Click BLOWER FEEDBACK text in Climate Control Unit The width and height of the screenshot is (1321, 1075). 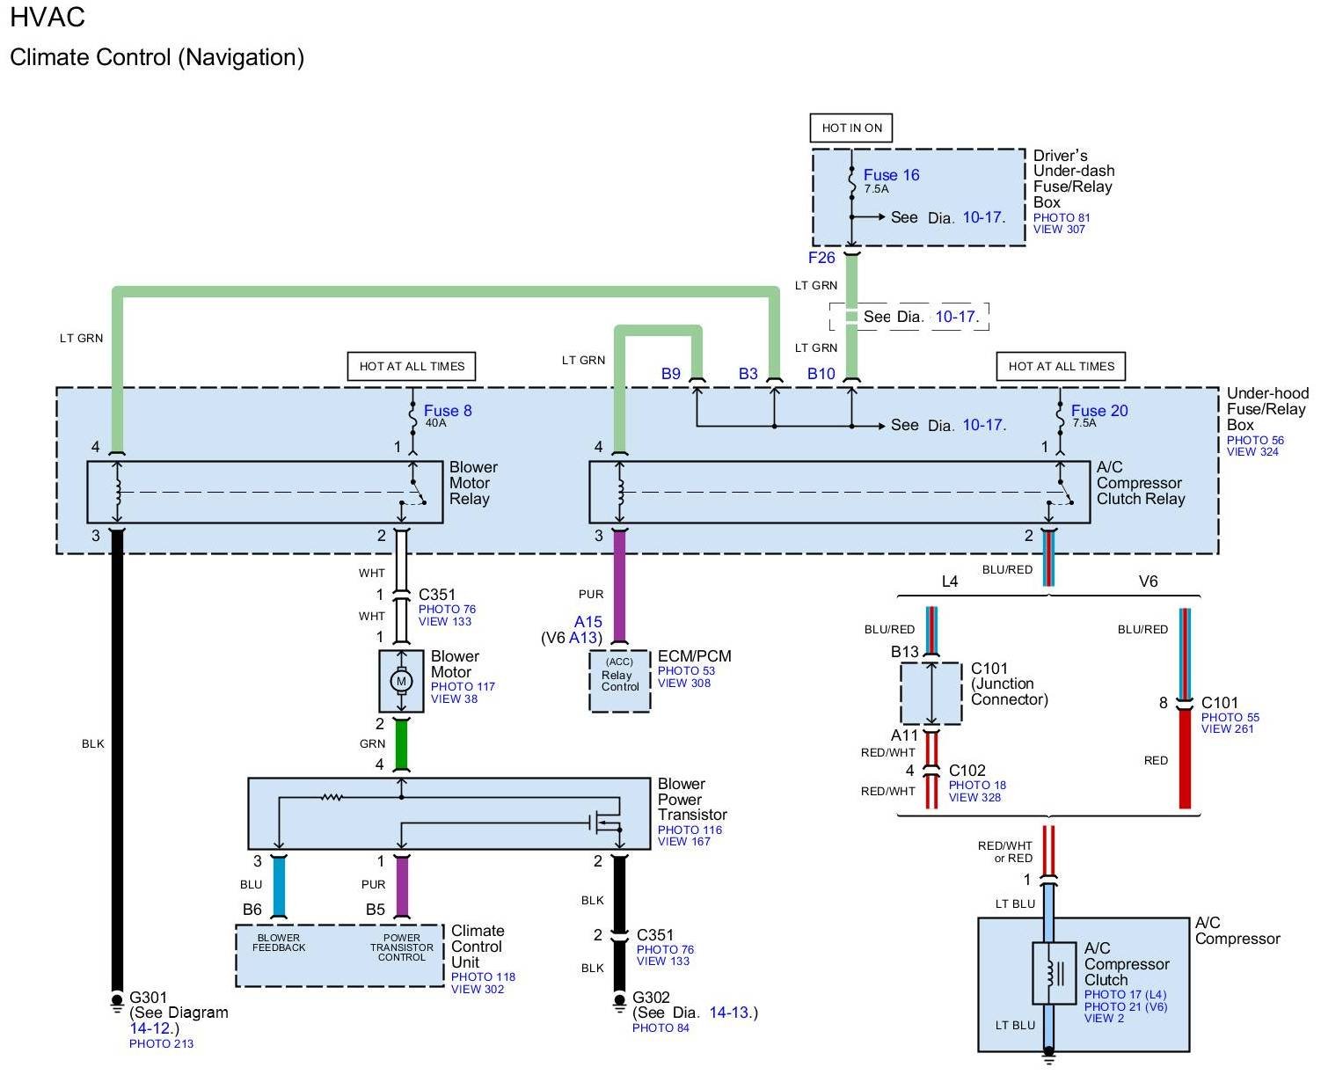tap(279, 942)
